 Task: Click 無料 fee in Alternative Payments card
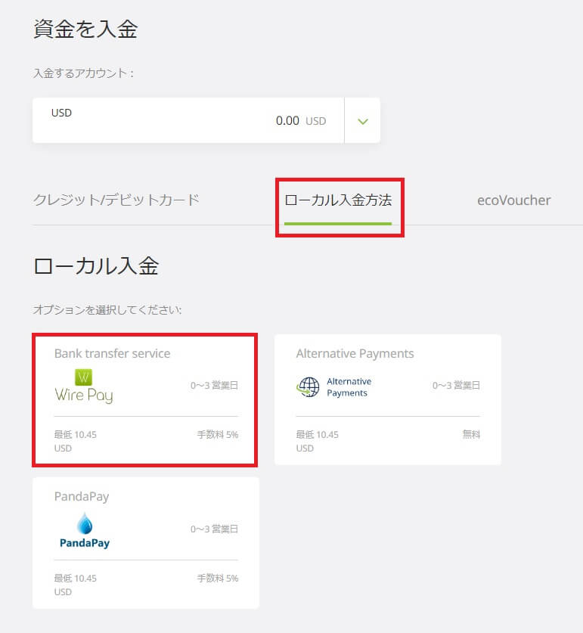point(471,434)
